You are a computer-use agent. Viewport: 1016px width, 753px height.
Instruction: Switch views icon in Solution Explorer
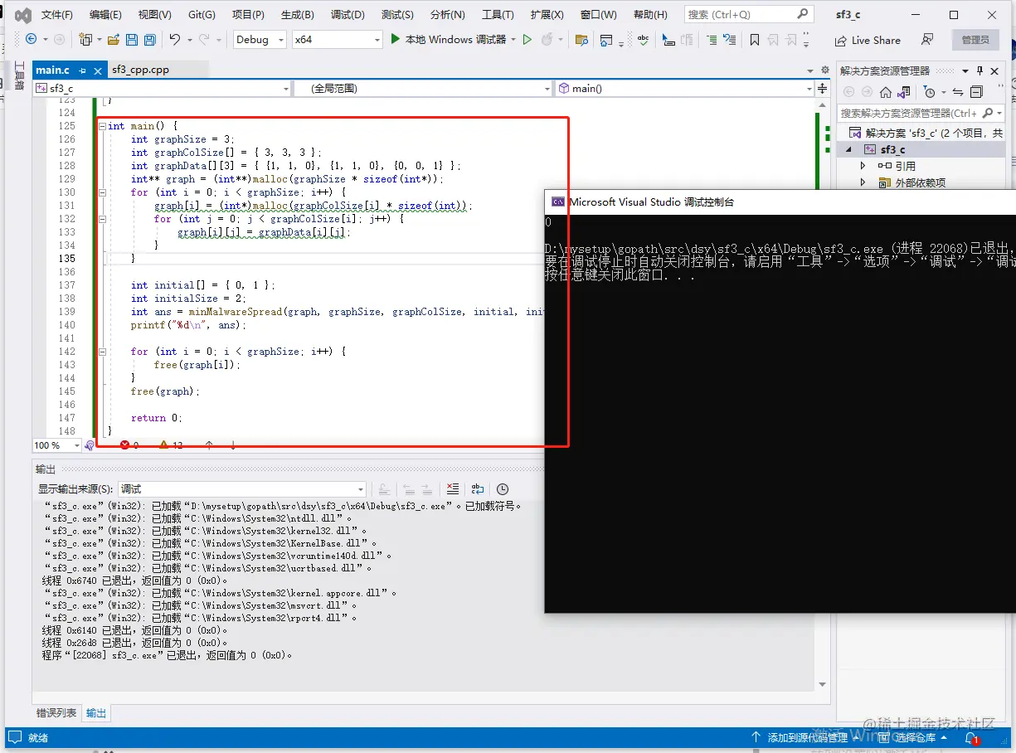pyautogui.click(x=904, y=92)
